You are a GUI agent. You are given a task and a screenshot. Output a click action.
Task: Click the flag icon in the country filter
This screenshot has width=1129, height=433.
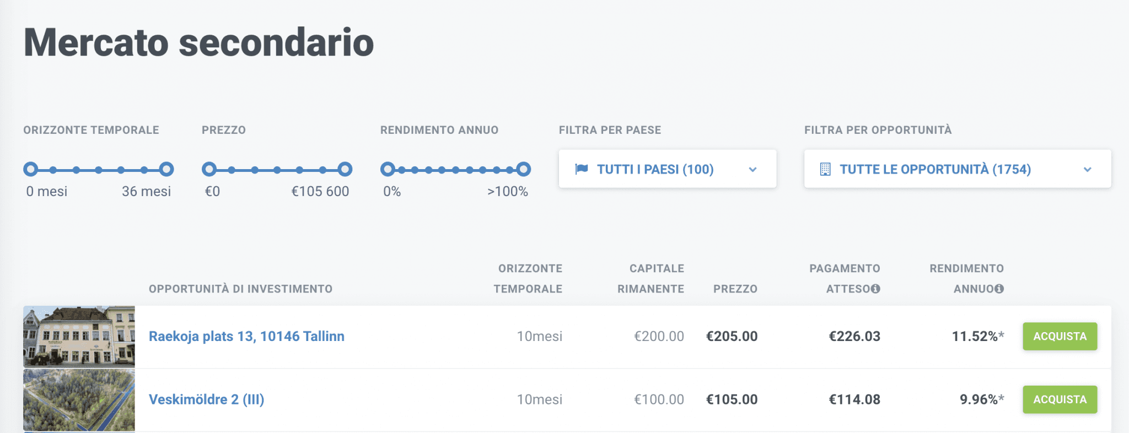tap(582, 169)
